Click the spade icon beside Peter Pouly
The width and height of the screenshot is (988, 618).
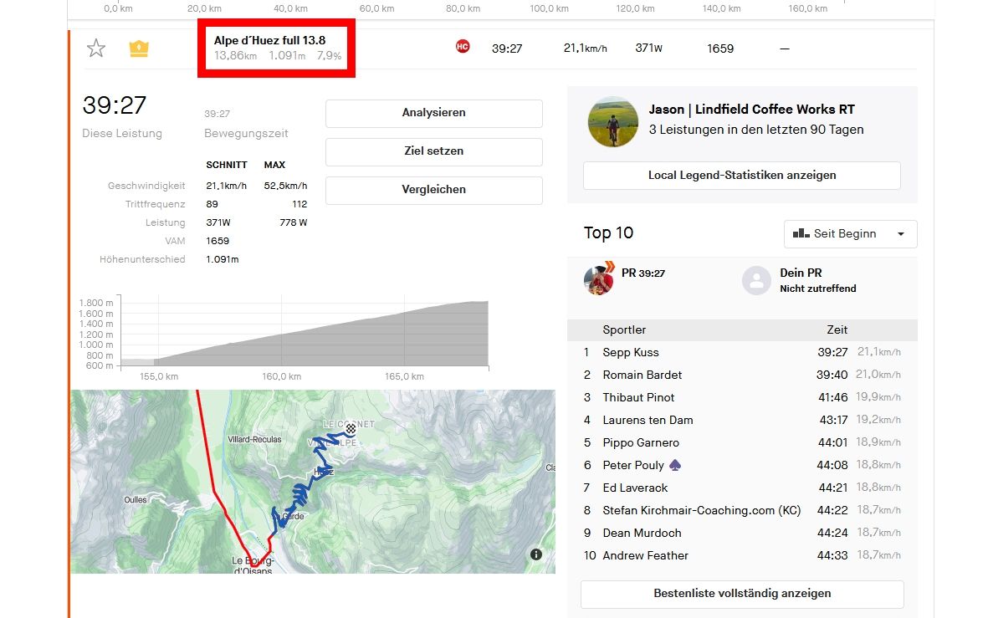point(676,465)
